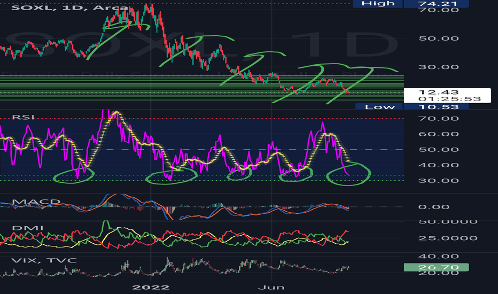Click the Low label tag
This screenshot has width=498, height=294.
coord(379,106)
